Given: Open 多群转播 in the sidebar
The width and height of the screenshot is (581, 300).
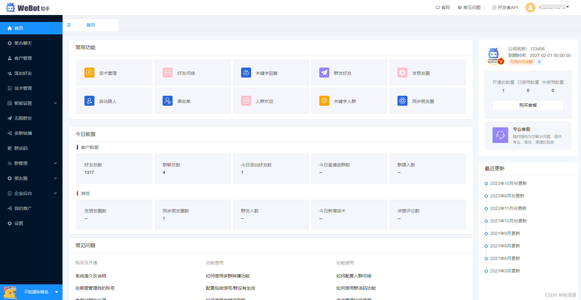Looking at the screenshot, I should [x=31, y=133].
